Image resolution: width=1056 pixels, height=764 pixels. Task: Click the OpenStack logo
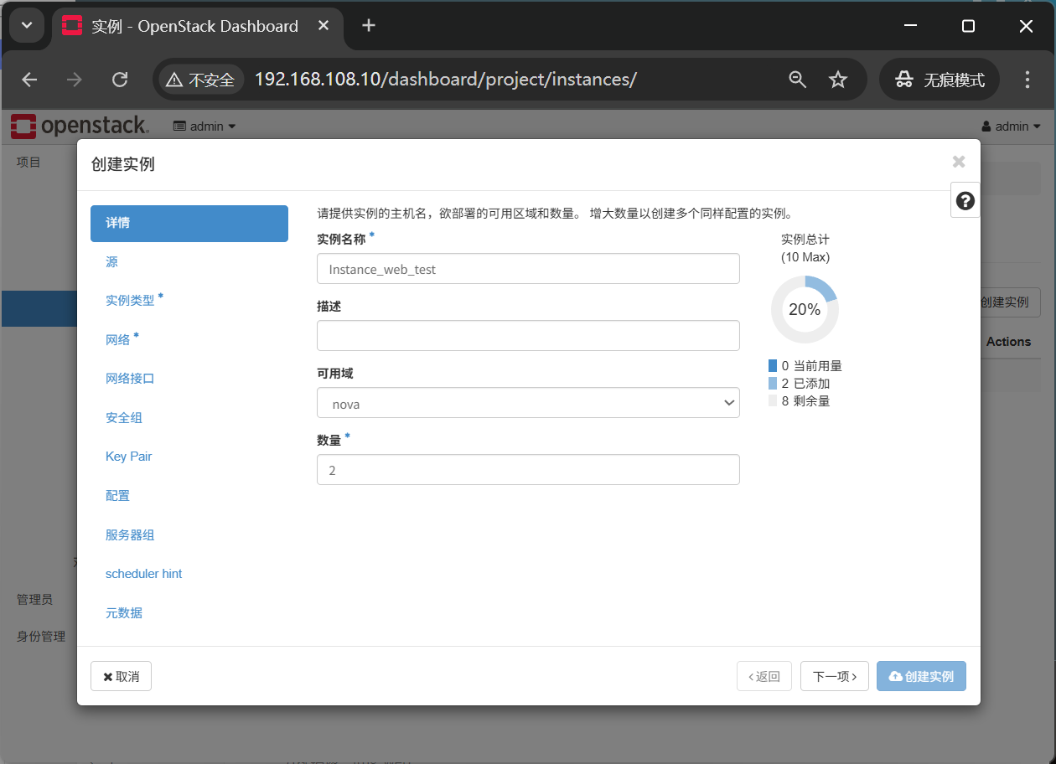point(80,126)
